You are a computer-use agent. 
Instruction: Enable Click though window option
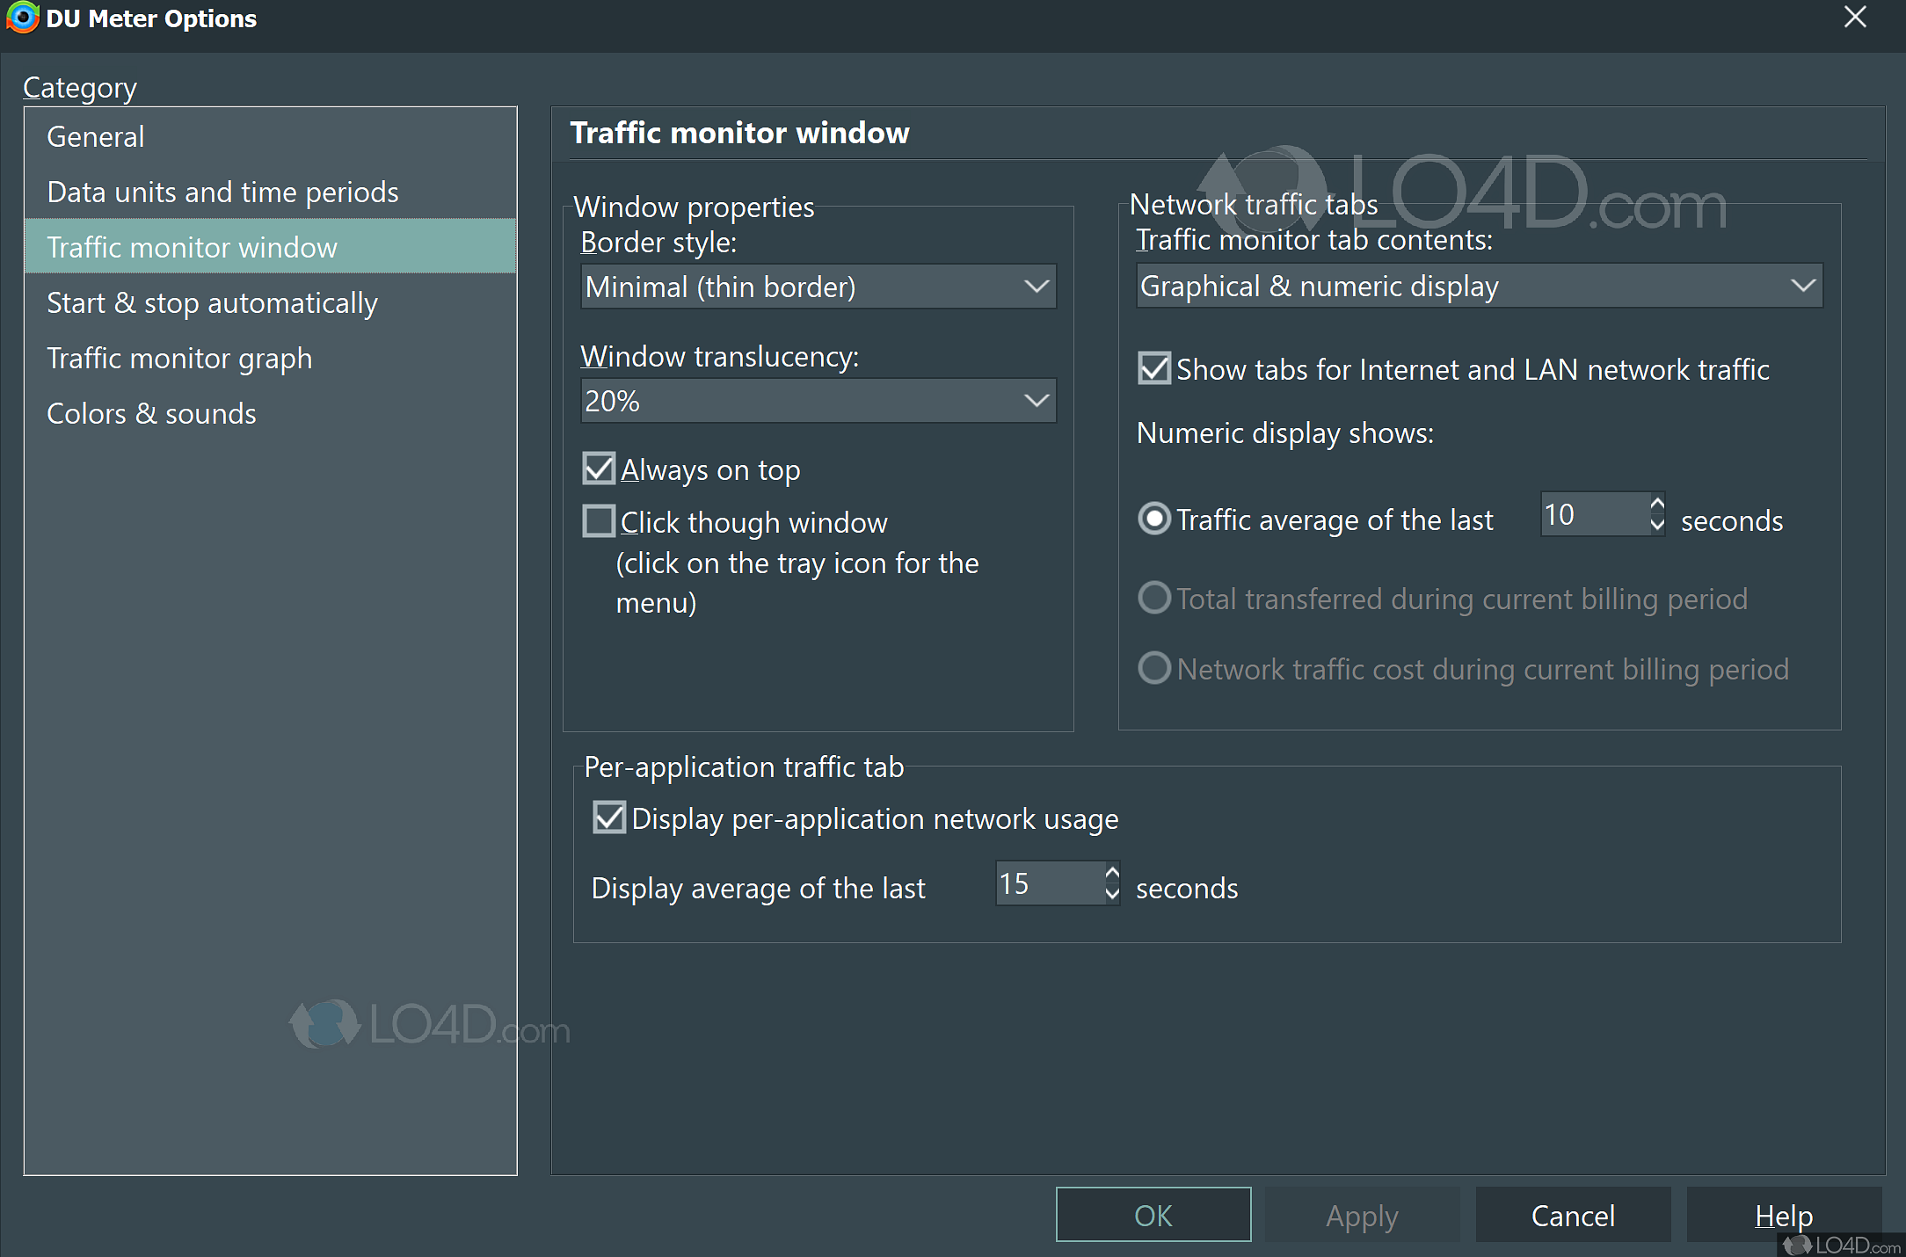(600, 522)
